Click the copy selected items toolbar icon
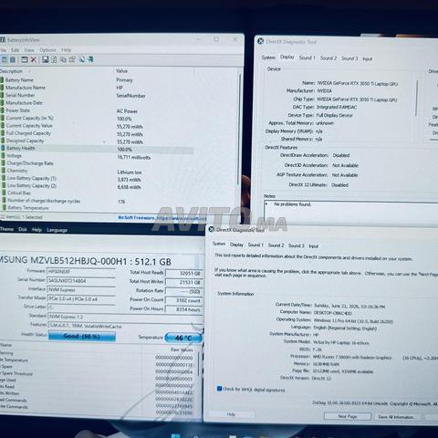 coord(63,59)
